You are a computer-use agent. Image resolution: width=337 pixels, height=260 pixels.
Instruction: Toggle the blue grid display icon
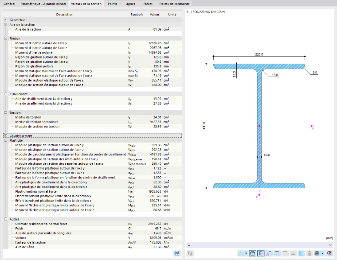(x=301, y=253)
